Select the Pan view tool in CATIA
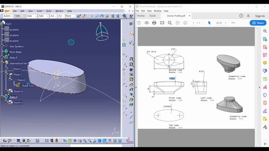Screen dimensions: 269x151 click(x=75, y=141)
